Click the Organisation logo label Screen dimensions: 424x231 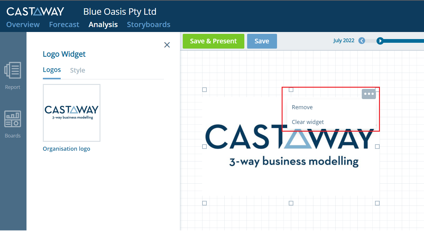67,149
